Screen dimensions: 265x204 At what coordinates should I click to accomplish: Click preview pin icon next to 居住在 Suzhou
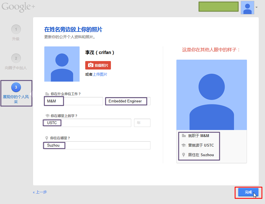183,155
